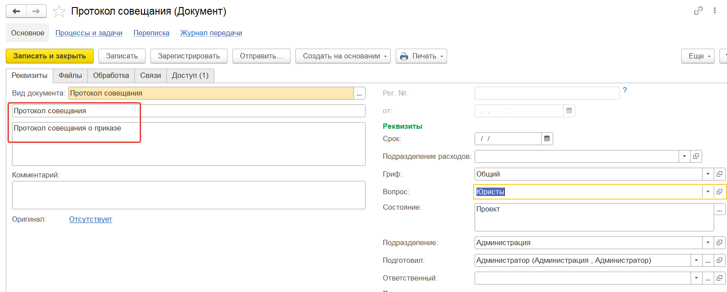Click the back navigation arrow

[16, 12]
